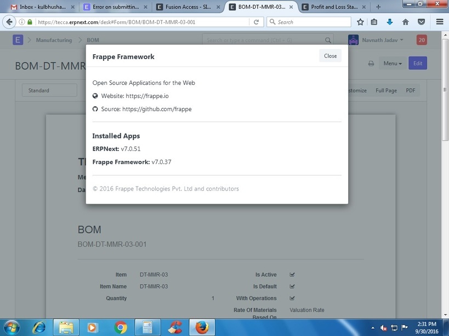Click the network tray icon
The height and width of the screenshot is (336, 449).
[x=394, y=328]
